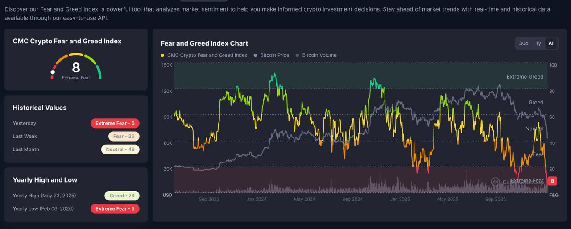This screenshot has height=229, width=571.
Task: Click Yesterday Extreme Fear - 5 badge
Action: pyautogui.click(x=115, y=123)
